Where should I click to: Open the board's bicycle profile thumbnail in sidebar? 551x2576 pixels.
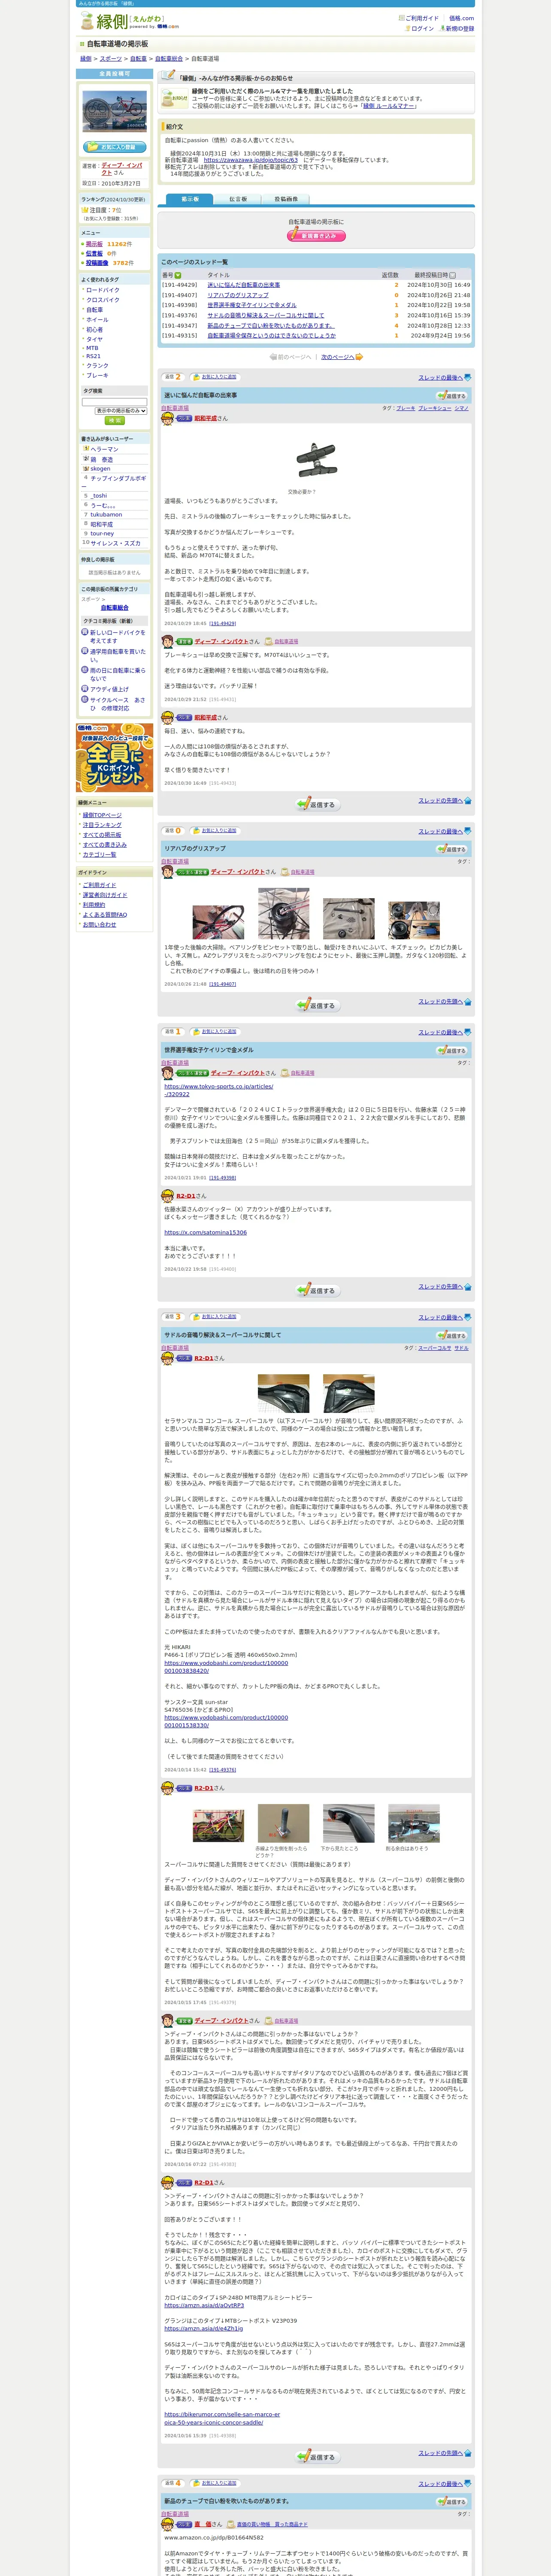(114, 111)
